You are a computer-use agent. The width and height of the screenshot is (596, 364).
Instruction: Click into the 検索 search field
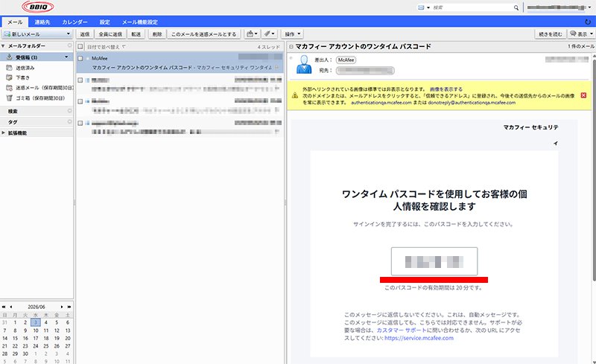[x=472, y=7]
